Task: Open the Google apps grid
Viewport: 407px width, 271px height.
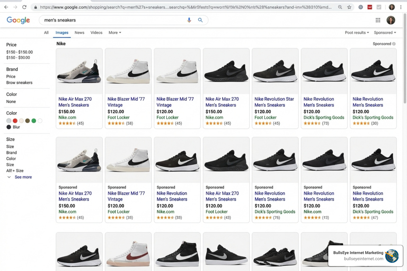Action: (x=378, y=20)
